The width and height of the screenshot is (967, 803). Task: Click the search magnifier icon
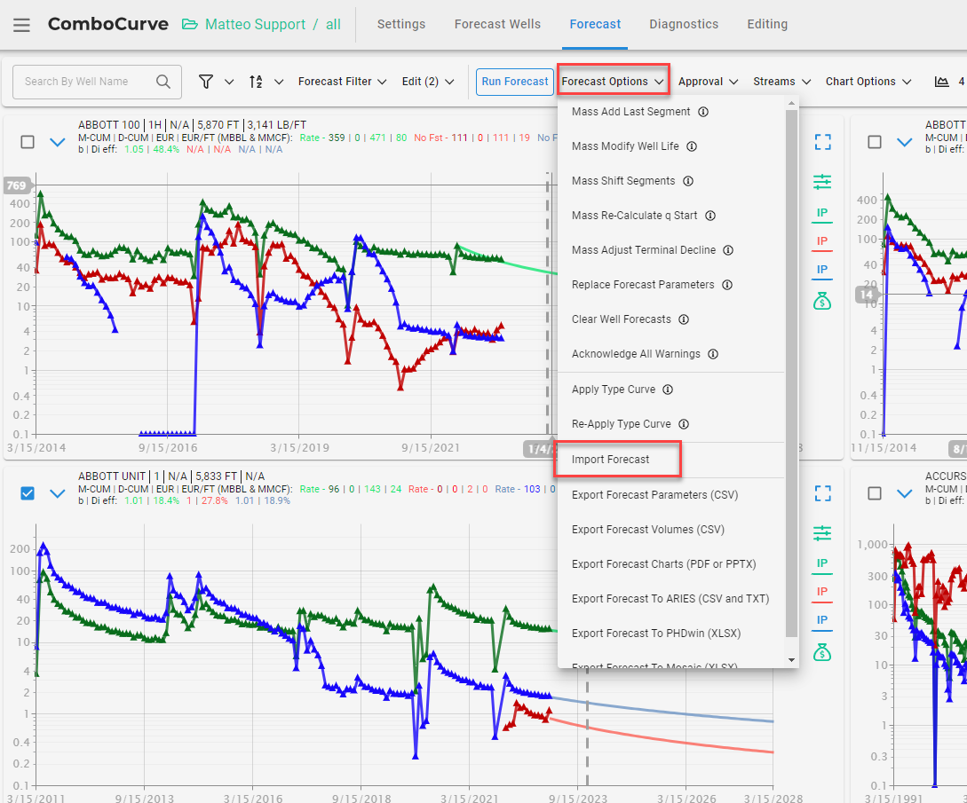click(x=162, y=82)
